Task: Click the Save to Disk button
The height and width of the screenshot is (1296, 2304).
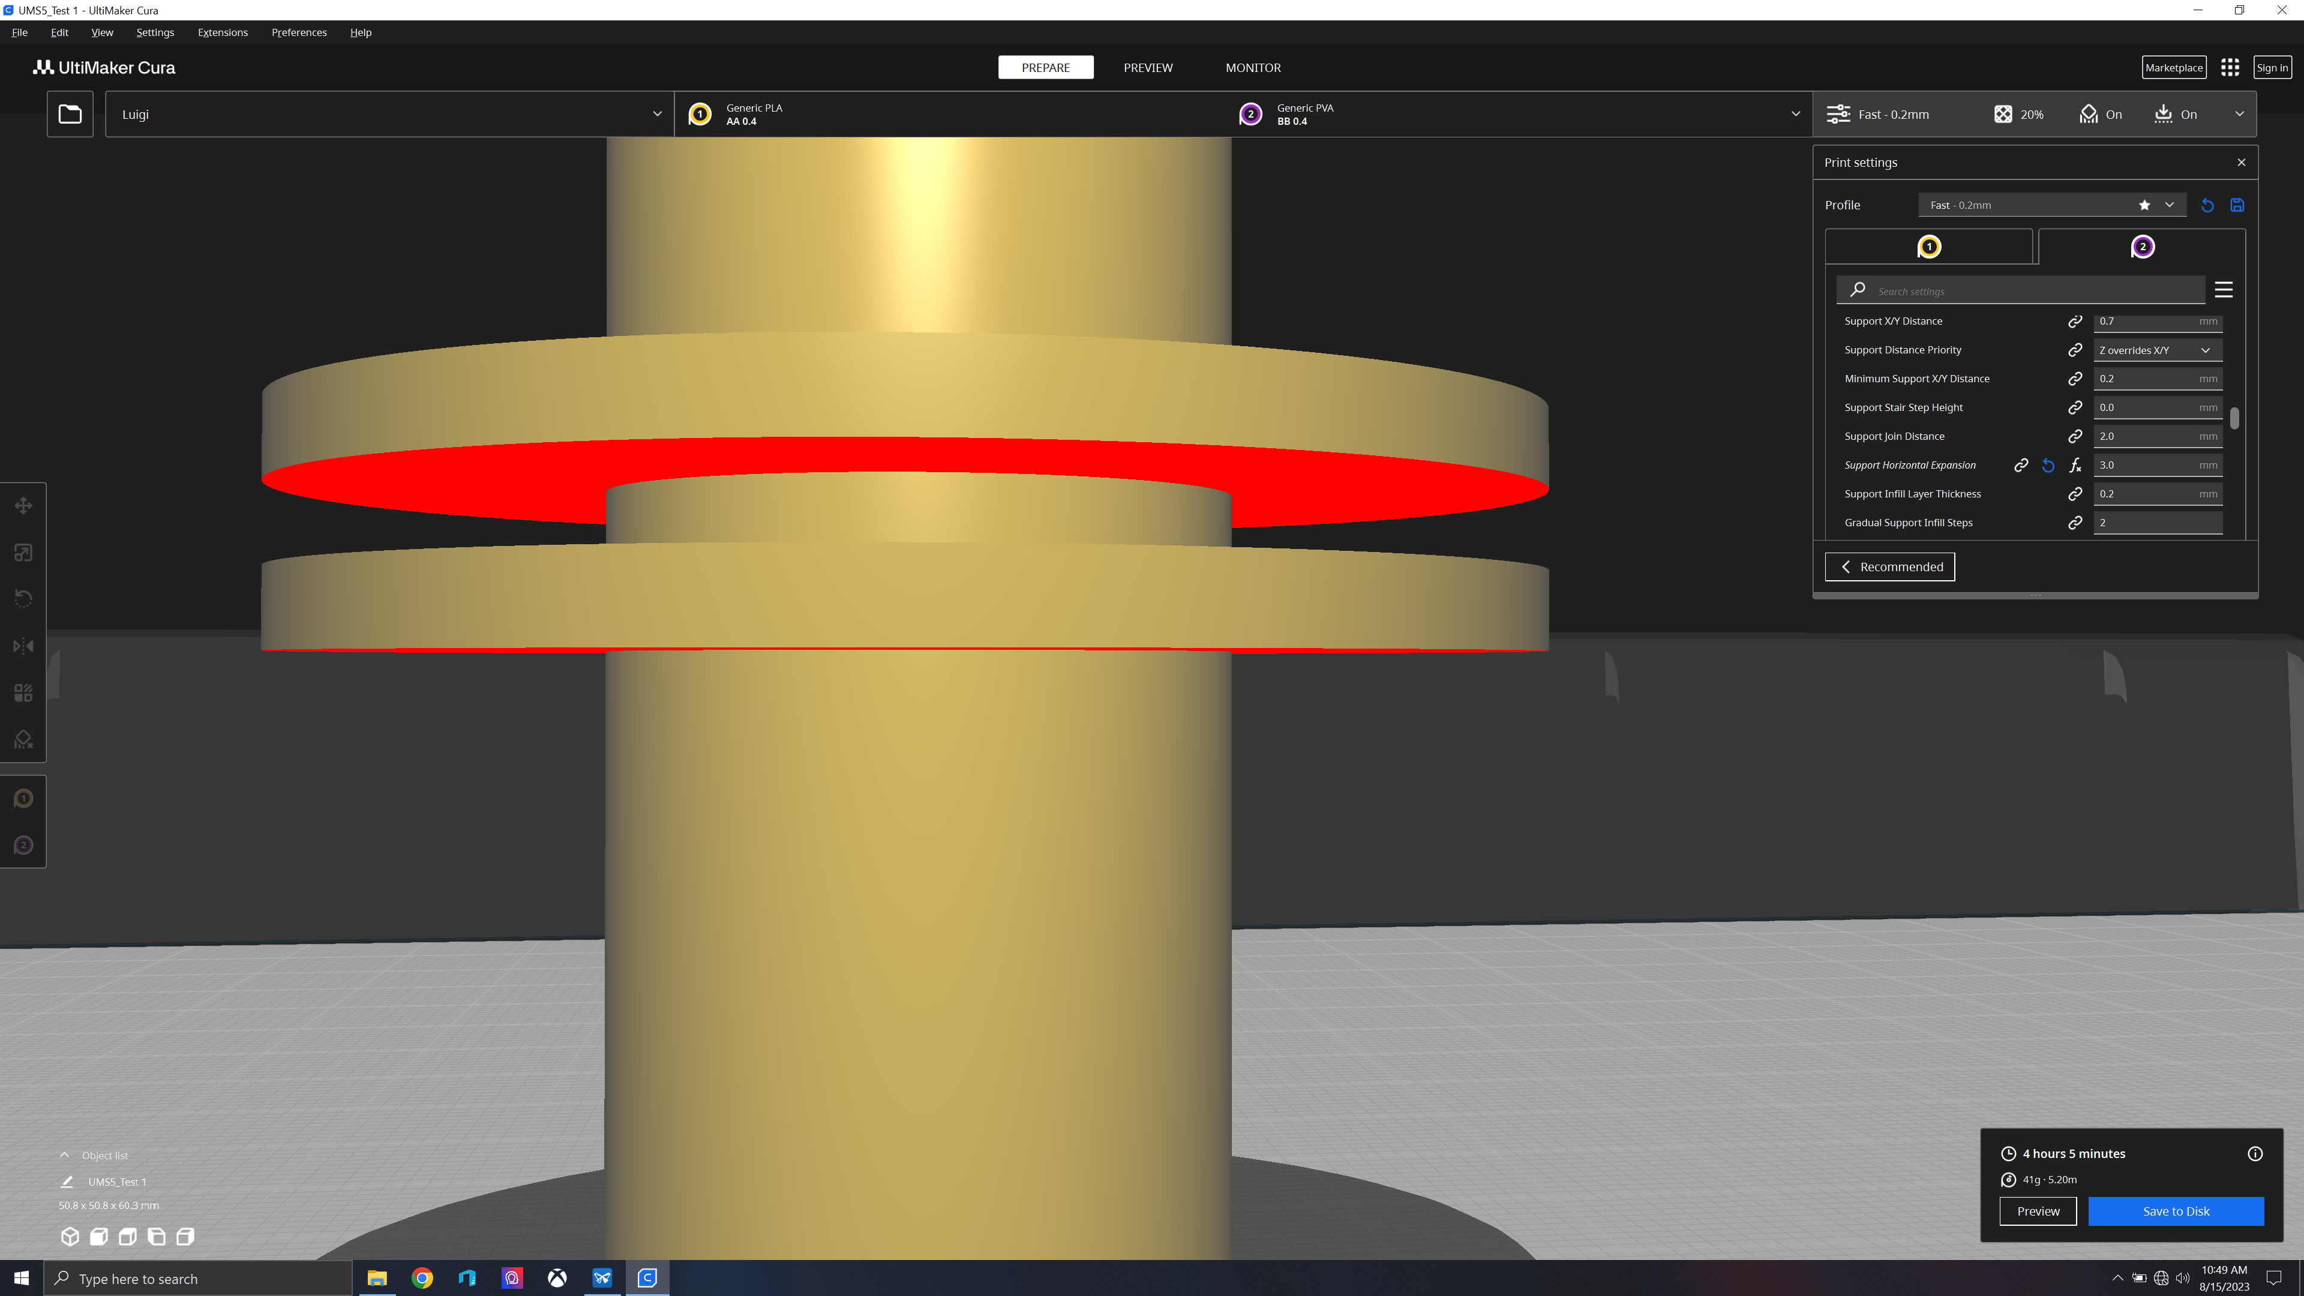Action: [2176, 1211]
